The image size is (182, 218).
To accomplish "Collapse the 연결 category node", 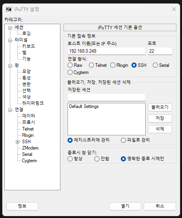I will point(10,110).
